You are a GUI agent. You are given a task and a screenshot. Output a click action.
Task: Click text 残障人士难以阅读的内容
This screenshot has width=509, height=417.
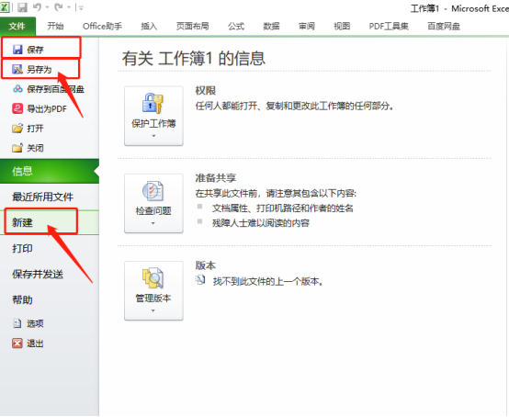(261, 223)
